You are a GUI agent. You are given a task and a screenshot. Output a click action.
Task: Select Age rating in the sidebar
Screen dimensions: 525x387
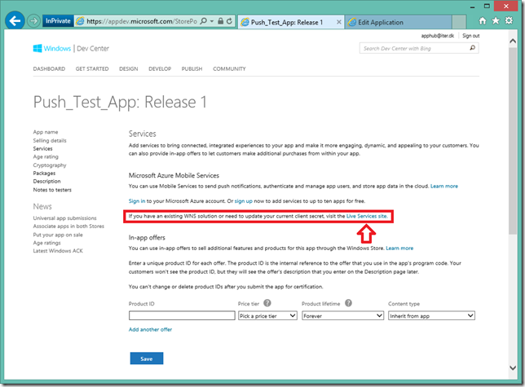(x=46, y=156)
